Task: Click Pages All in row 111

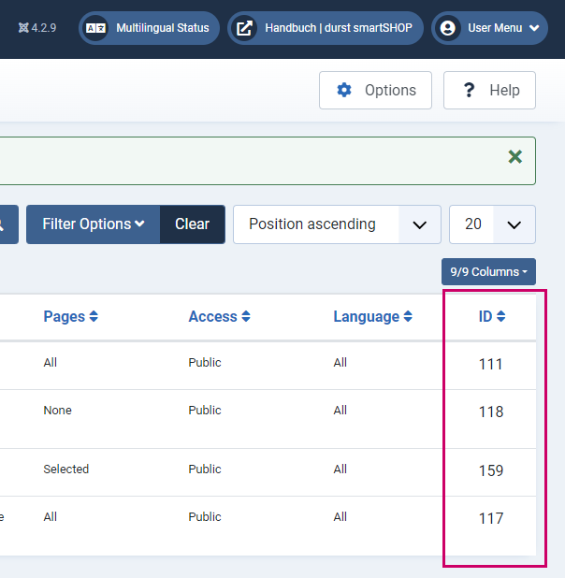Action: 51,363
